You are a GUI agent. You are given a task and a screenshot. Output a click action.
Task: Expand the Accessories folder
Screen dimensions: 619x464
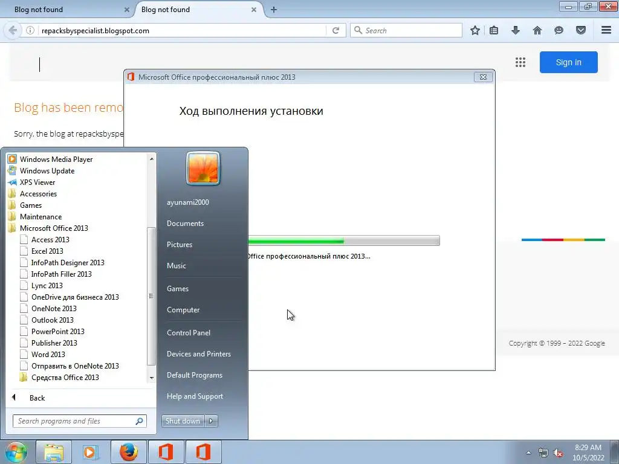[x=38, y=194]
